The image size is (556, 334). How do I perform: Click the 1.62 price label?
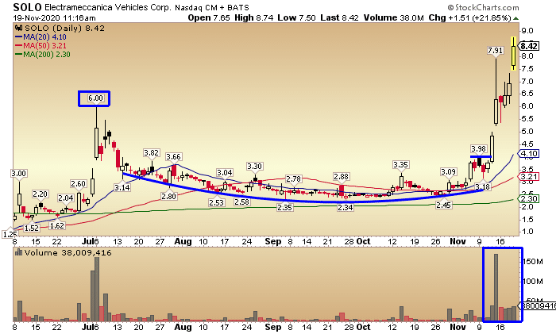click(x=56, y=225)
